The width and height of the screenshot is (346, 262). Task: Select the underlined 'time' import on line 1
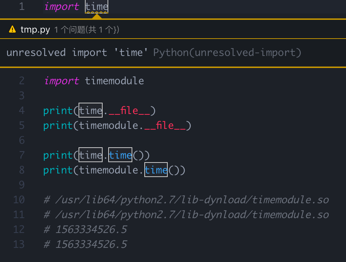(x=96, y=6)
